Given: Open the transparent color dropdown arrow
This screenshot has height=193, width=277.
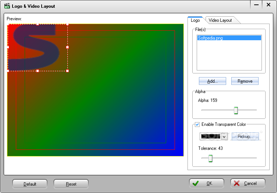Looking at the screenshot, I should pos(224,137).
